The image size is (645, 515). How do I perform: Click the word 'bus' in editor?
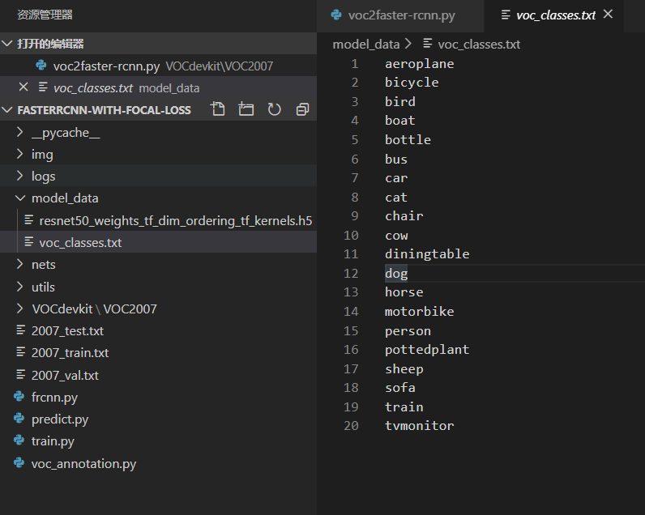395,159
